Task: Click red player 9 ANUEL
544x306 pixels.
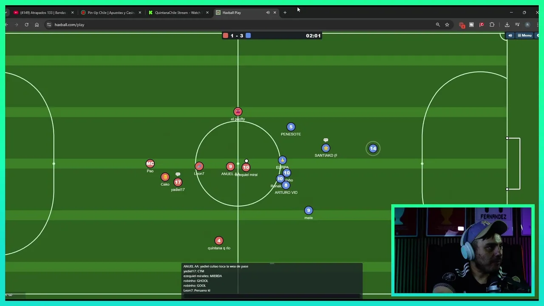Action: coord(230,167)
